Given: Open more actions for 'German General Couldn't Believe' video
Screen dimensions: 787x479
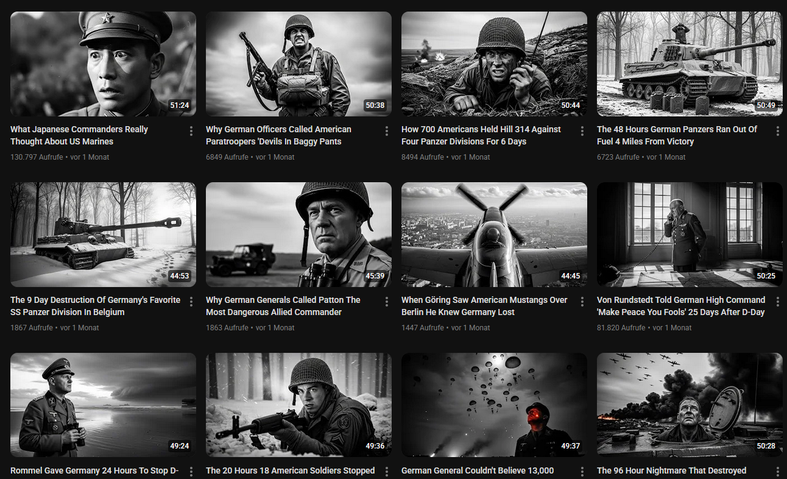Looking at the screenshot, I should tap(582, 472).
